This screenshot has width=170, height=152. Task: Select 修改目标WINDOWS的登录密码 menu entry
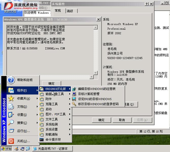tap(98, 104)
